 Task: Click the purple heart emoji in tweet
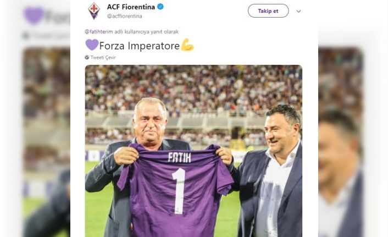click(x=92, y=45)
